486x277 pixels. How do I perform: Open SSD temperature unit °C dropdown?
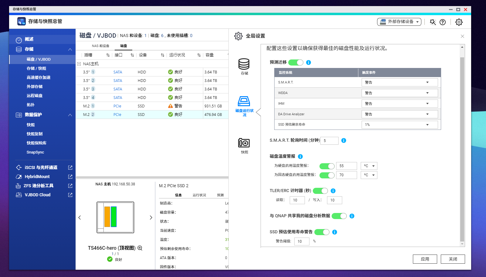tap(369, 175)
